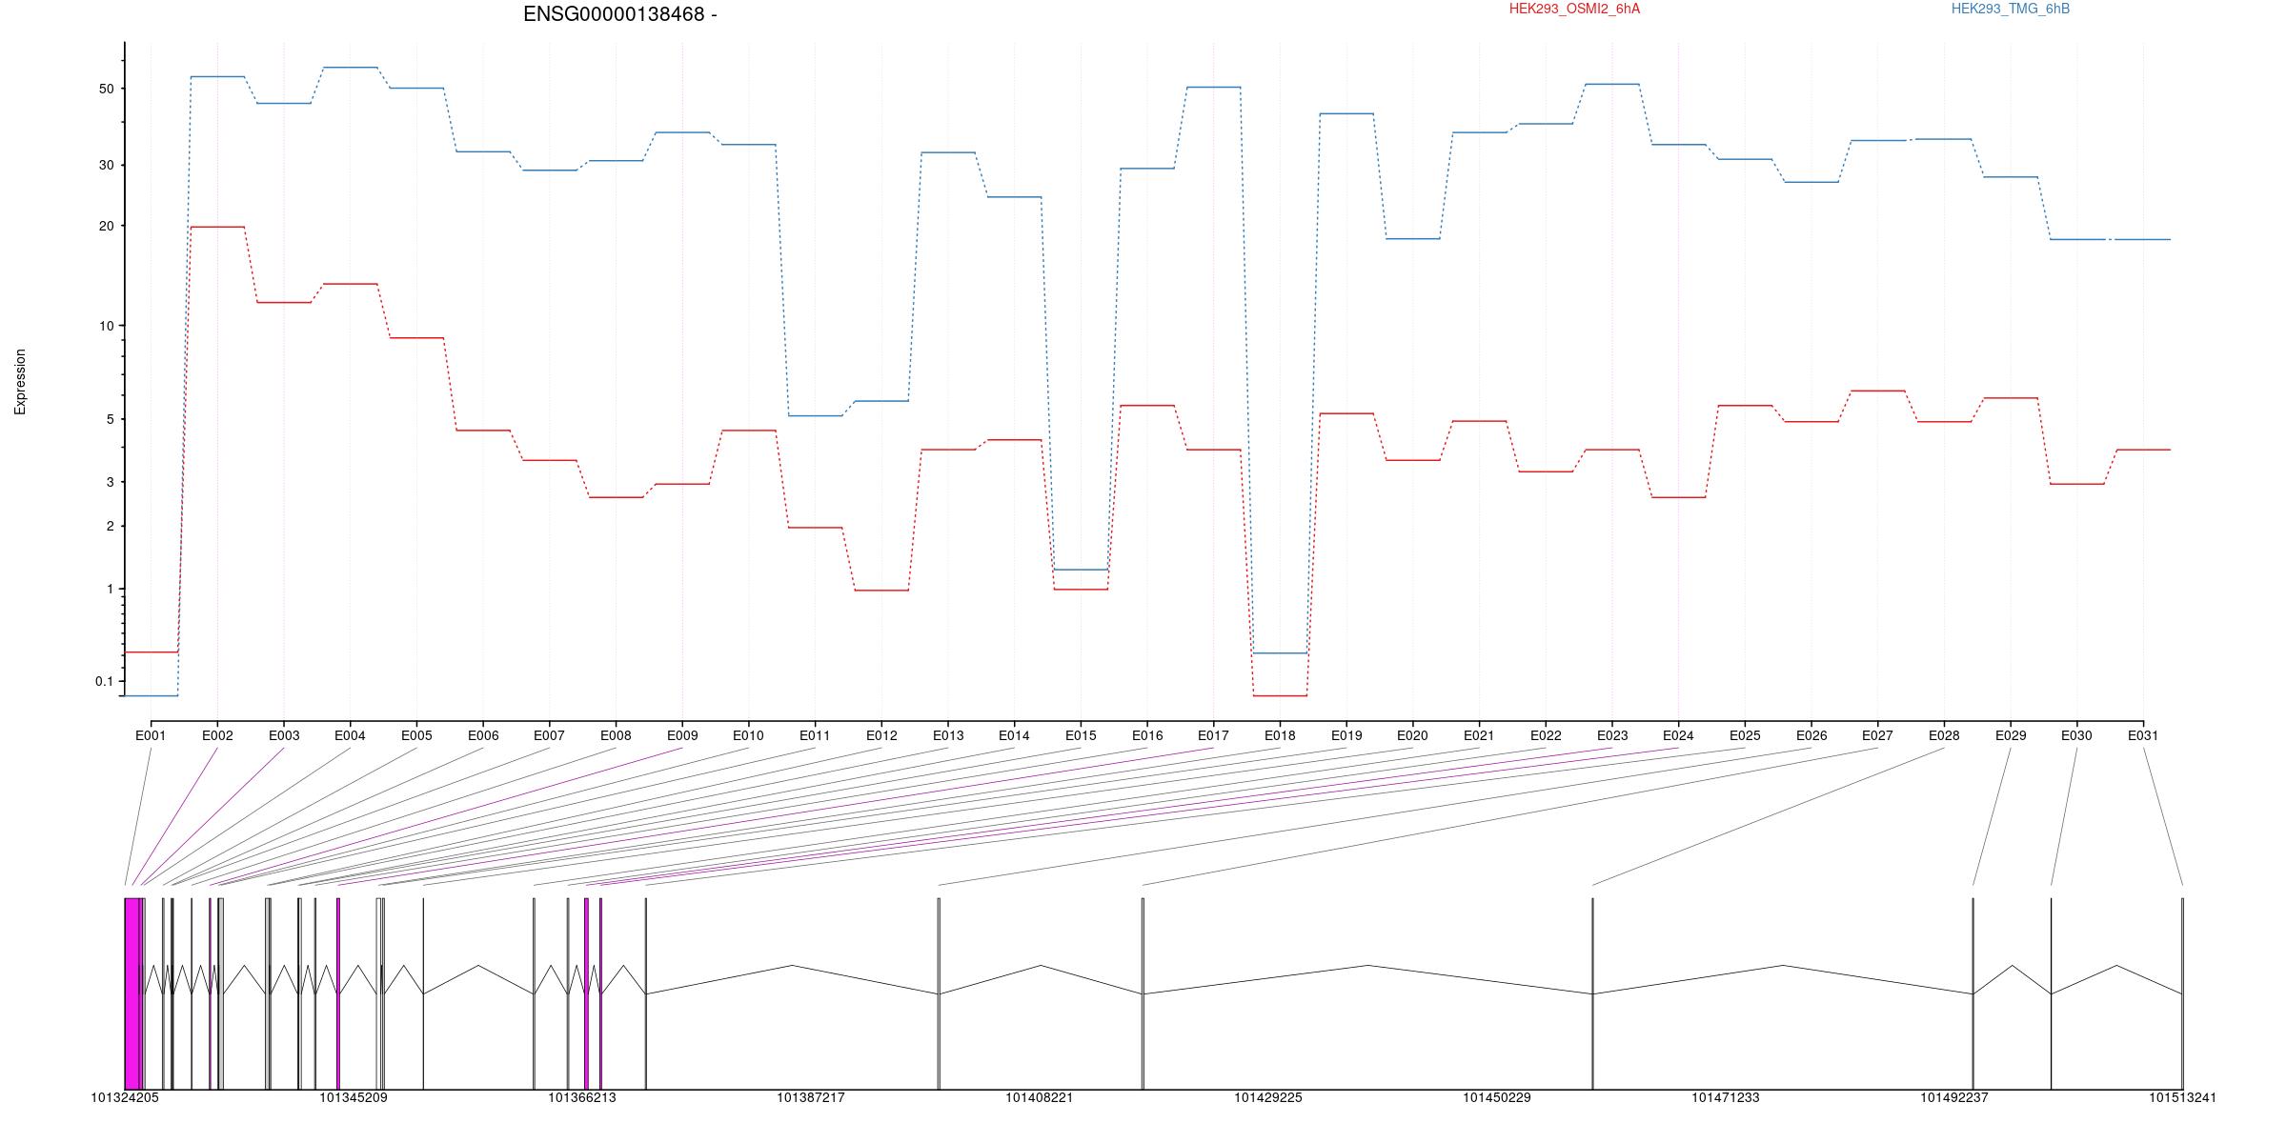
Task: Click genomic coordinate 101324205
Action: coord(125,1097)
